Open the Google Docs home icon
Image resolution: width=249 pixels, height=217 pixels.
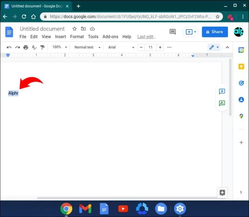tap(9, 32)
